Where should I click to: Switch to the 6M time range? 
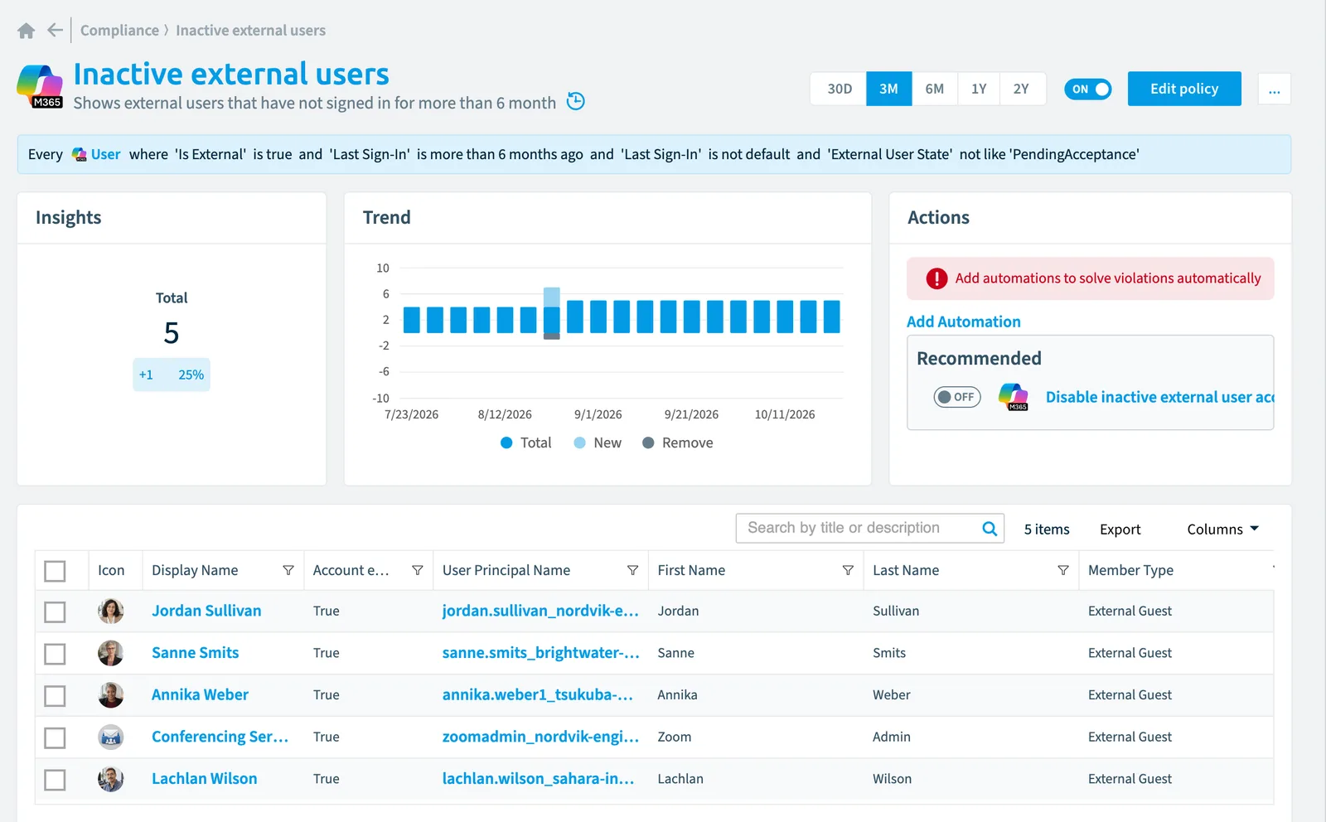935,89
